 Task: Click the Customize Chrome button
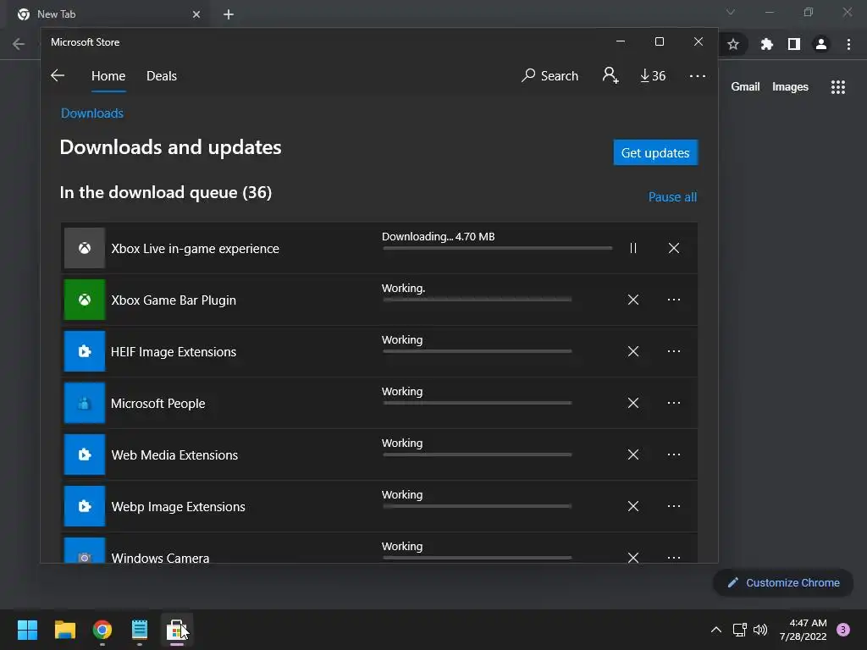pyautogui.click(x=784, y=582)
